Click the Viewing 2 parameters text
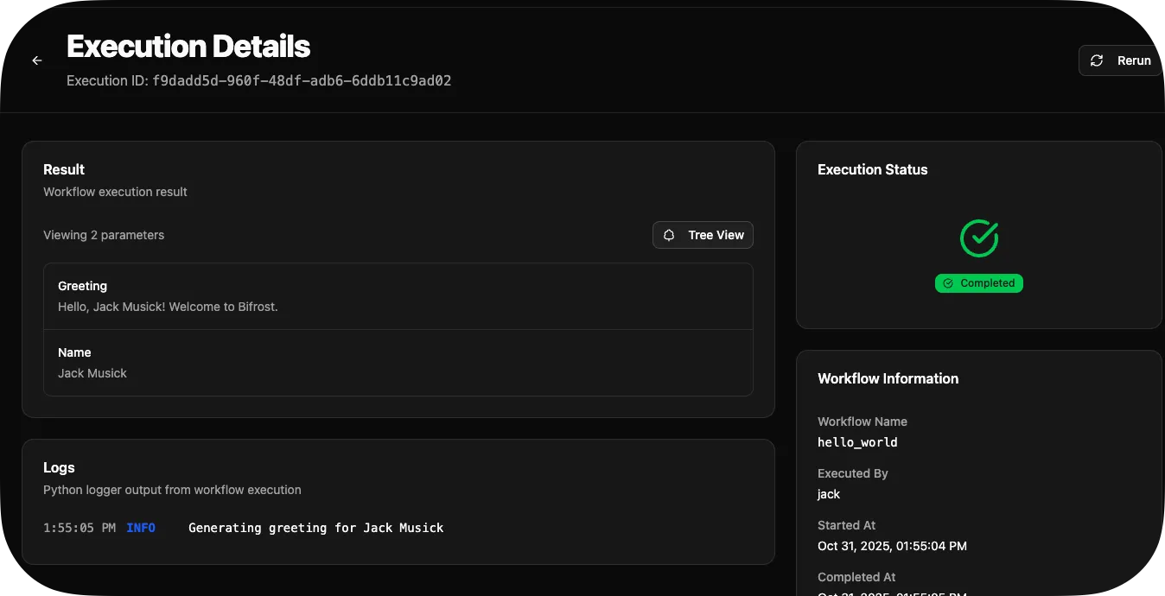Viewport: 1165px width, 596px height. tap(104, 235)
